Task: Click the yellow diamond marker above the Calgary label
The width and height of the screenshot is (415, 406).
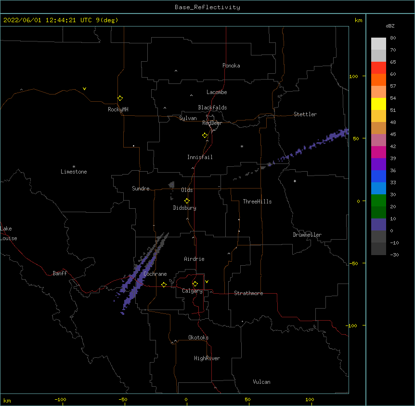Action: click(195, 284)
